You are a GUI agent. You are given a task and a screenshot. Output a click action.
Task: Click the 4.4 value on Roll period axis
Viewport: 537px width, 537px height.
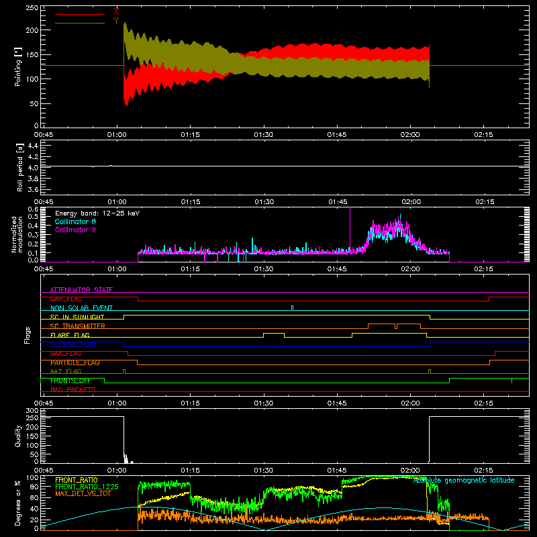pyautogui.click(x=33, y=146)
